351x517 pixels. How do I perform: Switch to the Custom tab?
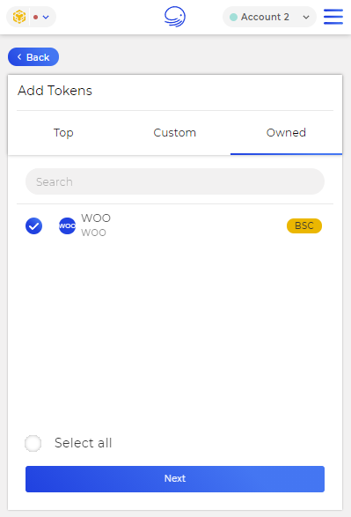175,132
